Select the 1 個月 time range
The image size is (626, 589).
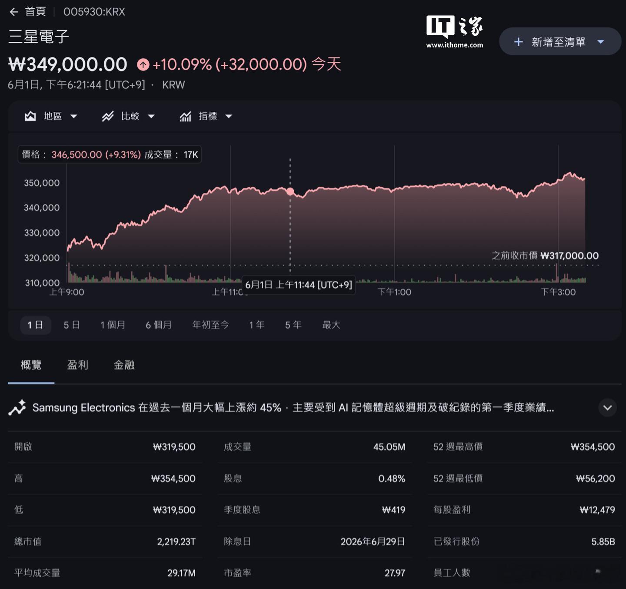click(113, 325)
